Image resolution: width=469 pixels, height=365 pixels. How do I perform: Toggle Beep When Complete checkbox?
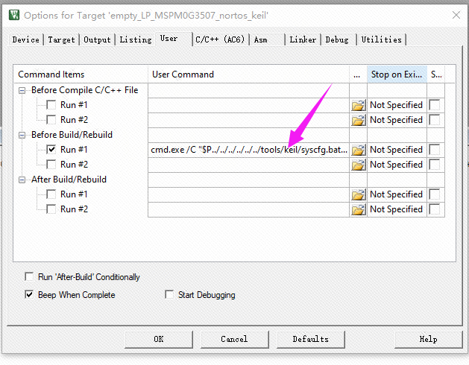(29, 295)
